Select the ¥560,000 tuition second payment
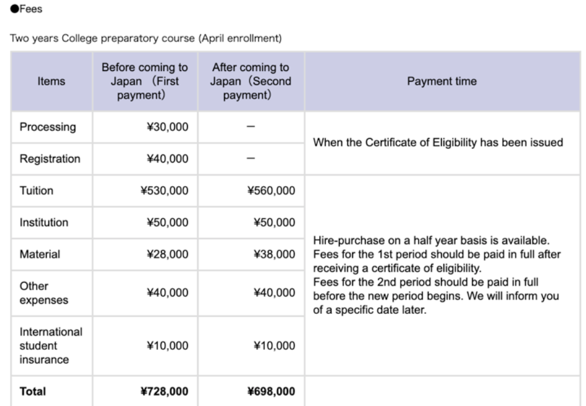This screenshot has height=406, width=586. tap(271, 191)
